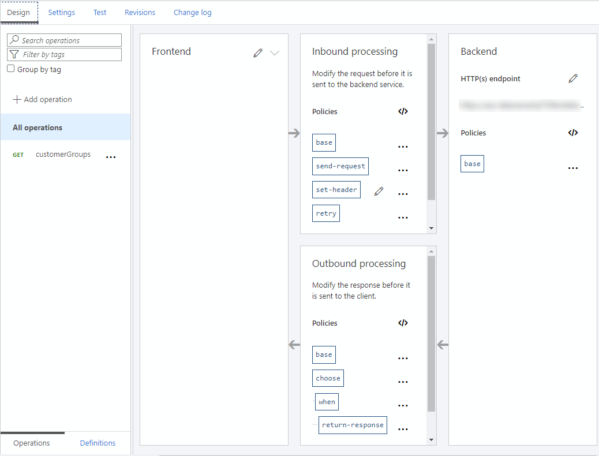This screenshot has height=456, width=599.
Task: Open the more menu for set-header policy
Action: click(403, 194)
